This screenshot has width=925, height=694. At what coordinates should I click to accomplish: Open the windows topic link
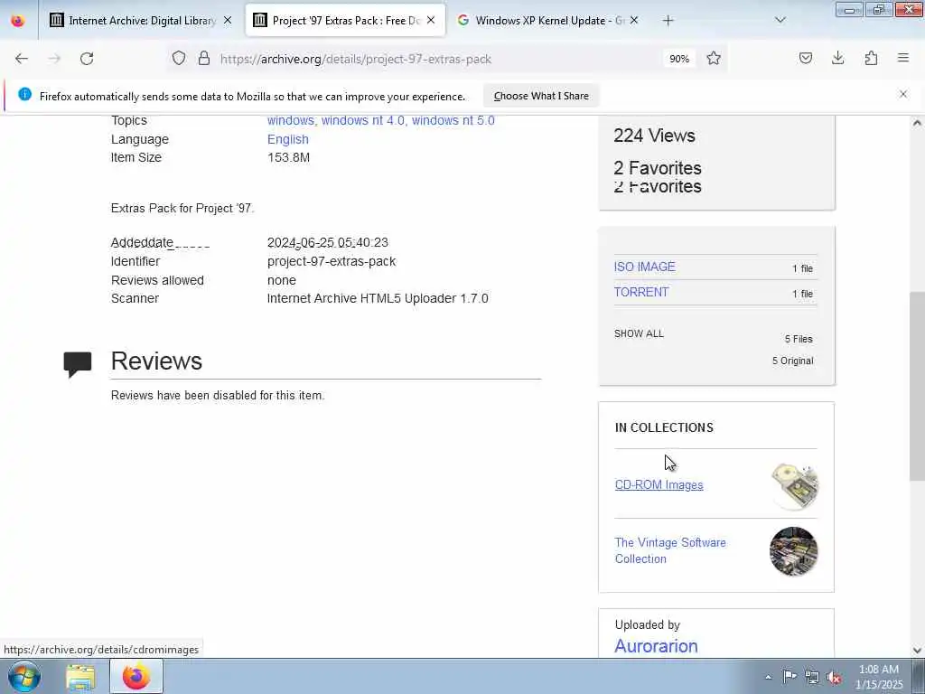(x=291, y=120)
